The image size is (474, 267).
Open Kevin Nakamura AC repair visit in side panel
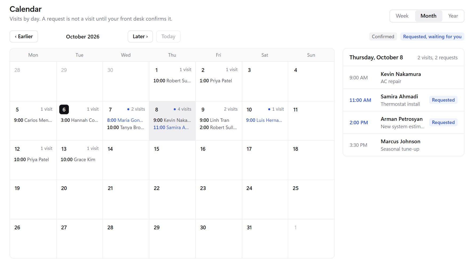[403, 78]
